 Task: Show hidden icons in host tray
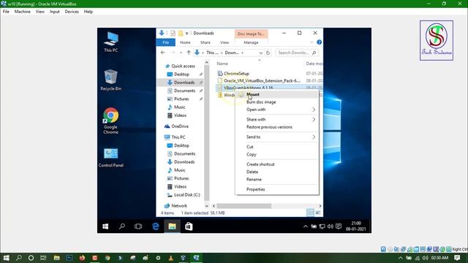point(400,258)
